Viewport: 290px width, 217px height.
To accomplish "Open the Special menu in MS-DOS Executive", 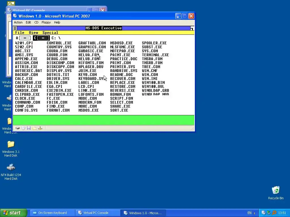I will [50, 33].
